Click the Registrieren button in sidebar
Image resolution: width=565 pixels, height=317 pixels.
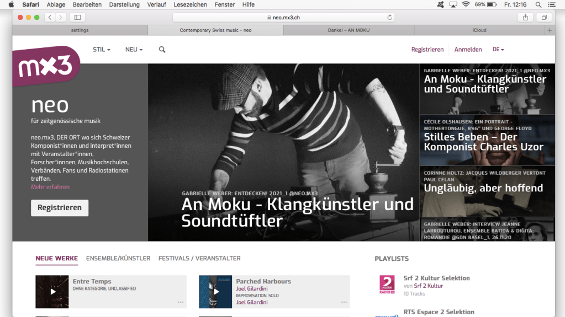coord(60,208)
